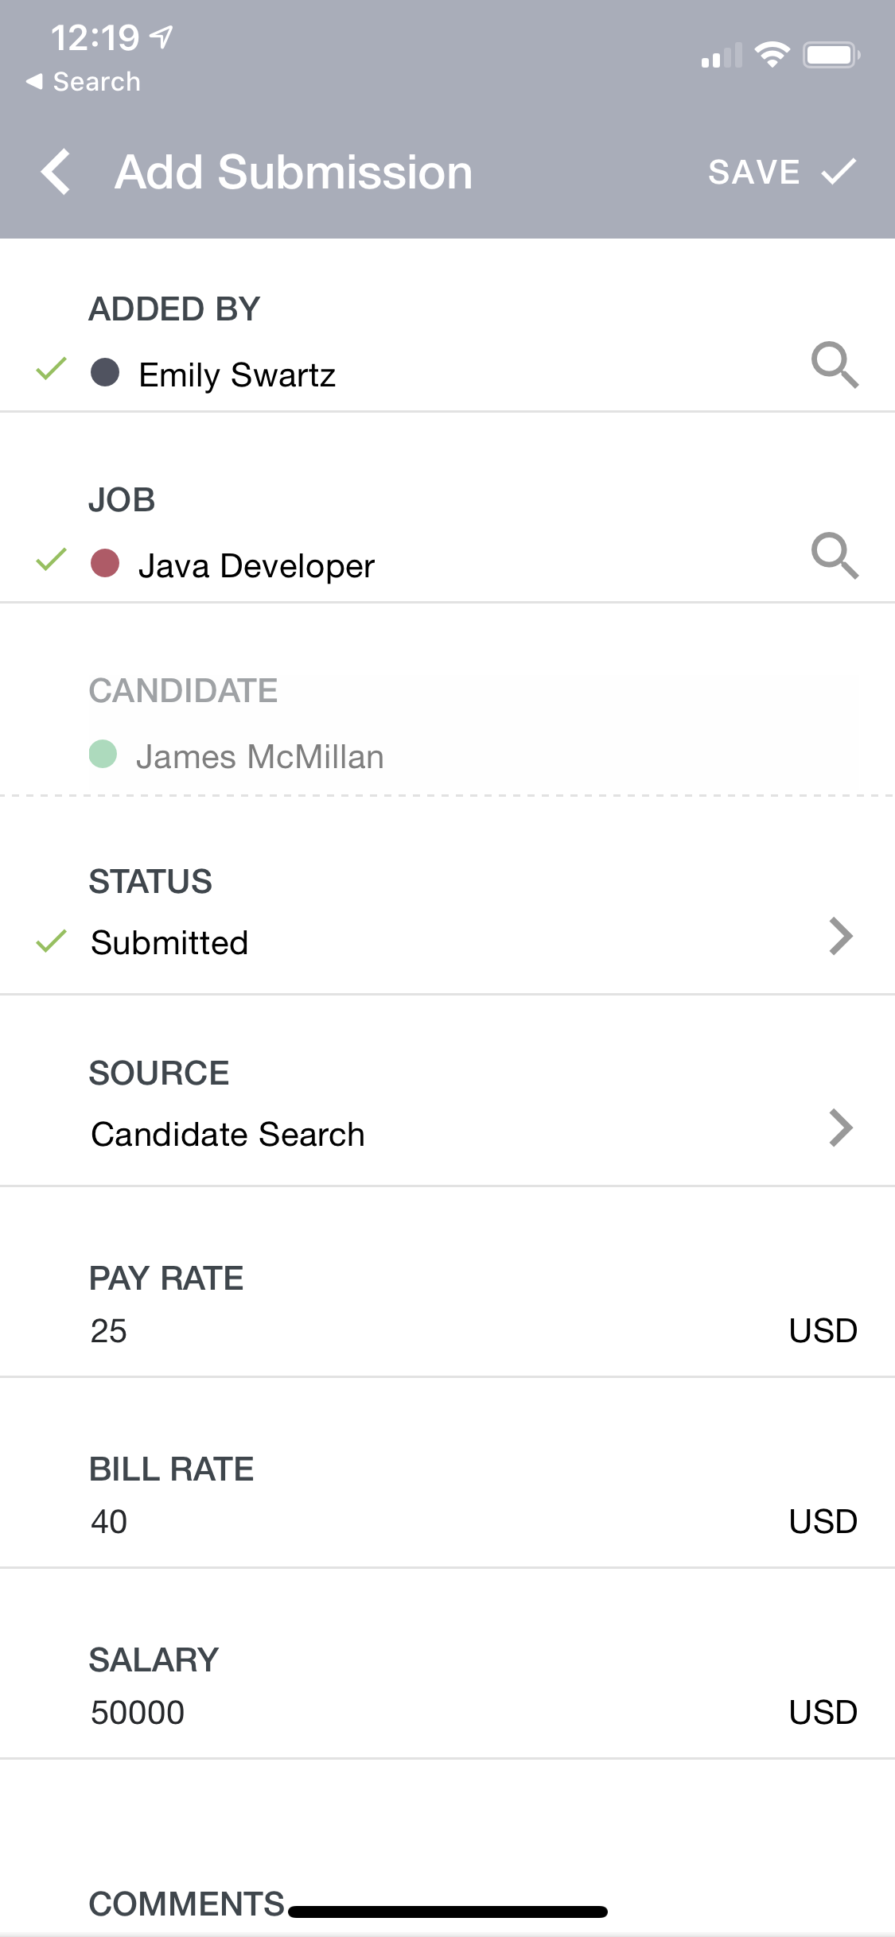Tap the checkmark icon next to SAVE
This screenshot has width=895, height=1937.
coord(839,172)
